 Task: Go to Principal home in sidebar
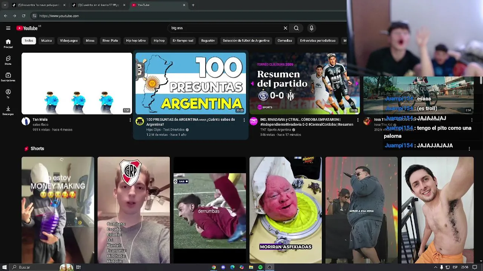coord(8,44)
